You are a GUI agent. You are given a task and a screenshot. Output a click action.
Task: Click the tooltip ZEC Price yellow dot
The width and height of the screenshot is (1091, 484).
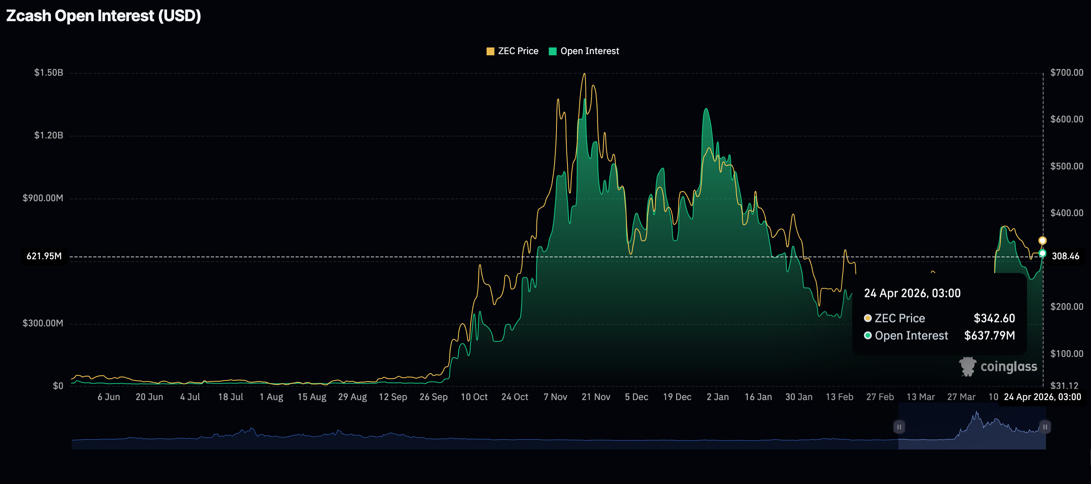[868, 318]
